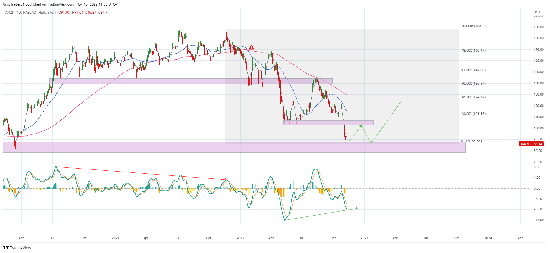This screenshot has height=253, width=550.
Task: Click the 2023 time axis label
Action: [x=364, y=238]
